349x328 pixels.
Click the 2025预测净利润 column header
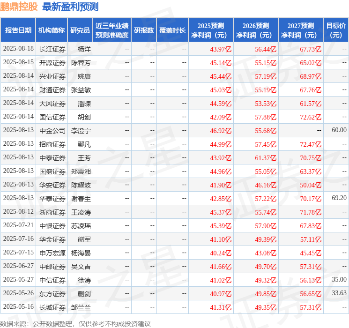click(x=211, y=30)
